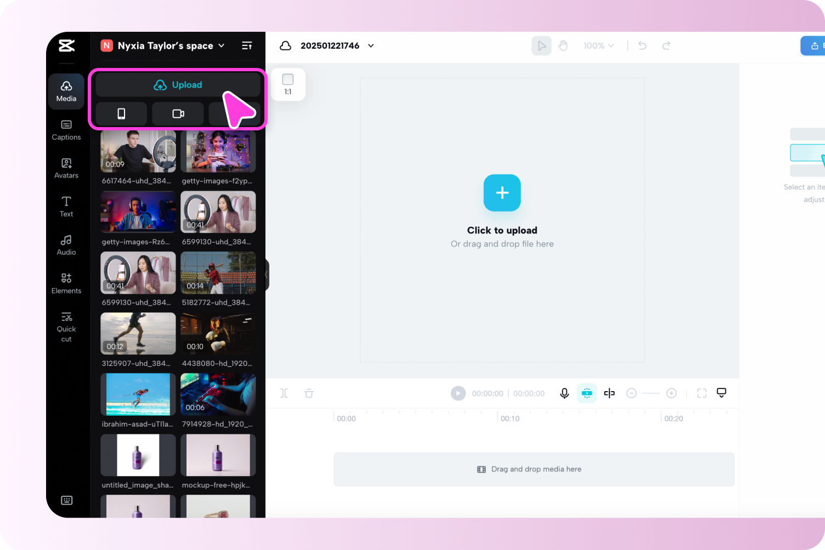The width and height of the screenshot is (825, 550).
Task: Open the Elements panel
Action: pos(66,283)
